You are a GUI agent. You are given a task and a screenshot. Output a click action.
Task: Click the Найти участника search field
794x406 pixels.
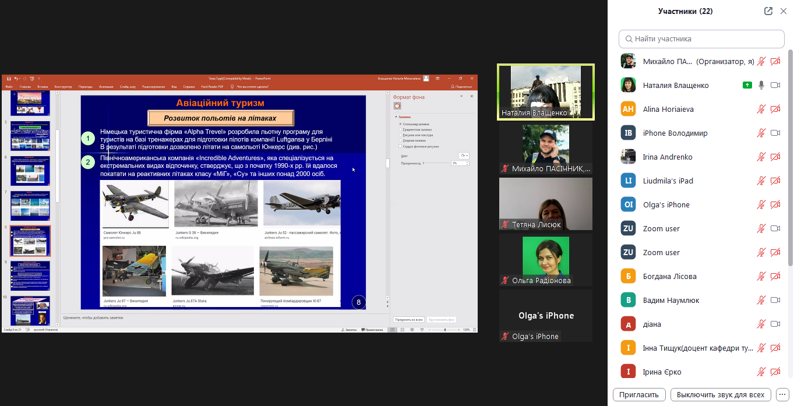[701, 39]
